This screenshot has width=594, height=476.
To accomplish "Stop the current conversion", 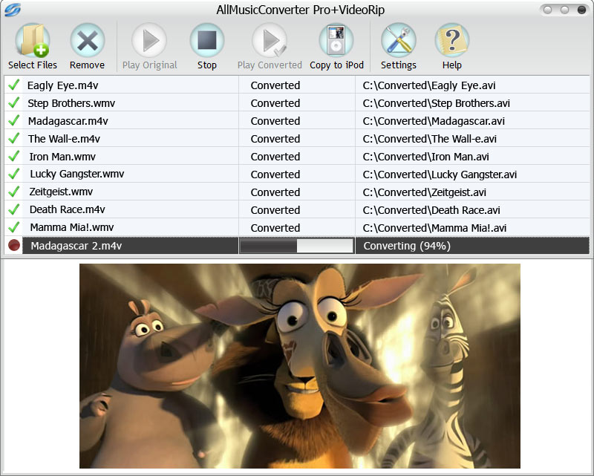I will [x=206, y=41].
